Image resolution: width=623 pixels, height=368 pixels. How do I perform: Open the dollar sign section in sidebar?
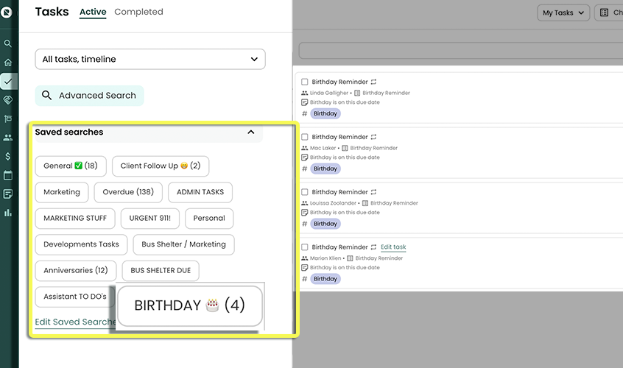click(8, 157)
